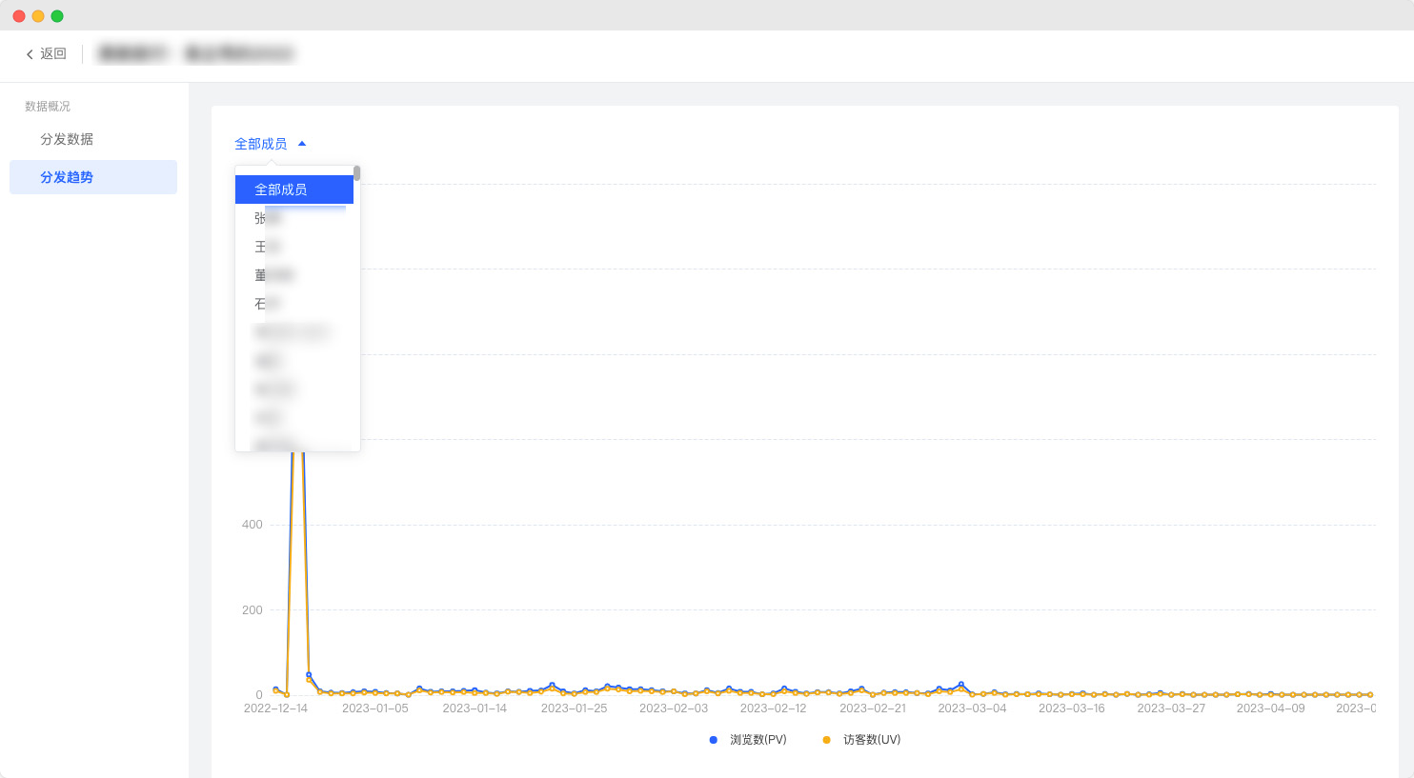Viewport: 1414px width, 778px height.
Task: Click the macOS red close button
Action: [x=19, y=16]
